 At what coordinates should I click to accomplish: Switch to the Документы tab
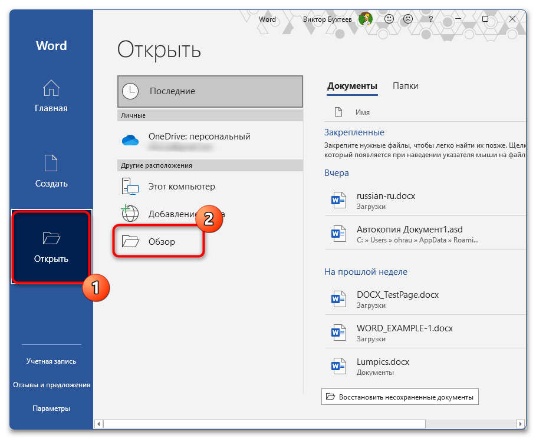[x=352, y=86]
